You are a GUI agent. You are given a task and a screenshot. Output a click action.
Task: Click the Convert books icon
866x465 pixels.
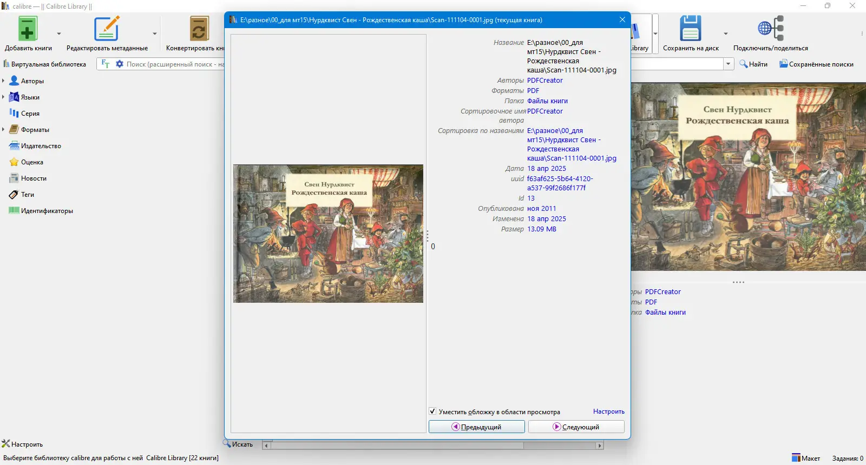pos(199,29)
